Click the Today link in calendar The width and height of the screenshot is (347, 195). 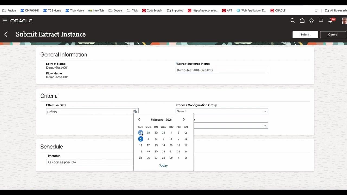pyautogui.click(x=163, y=165)
